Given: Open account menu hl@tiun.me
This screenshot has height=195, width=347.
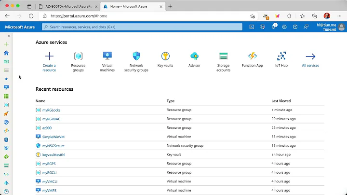Looking at the screenshot, I should 331,27.
